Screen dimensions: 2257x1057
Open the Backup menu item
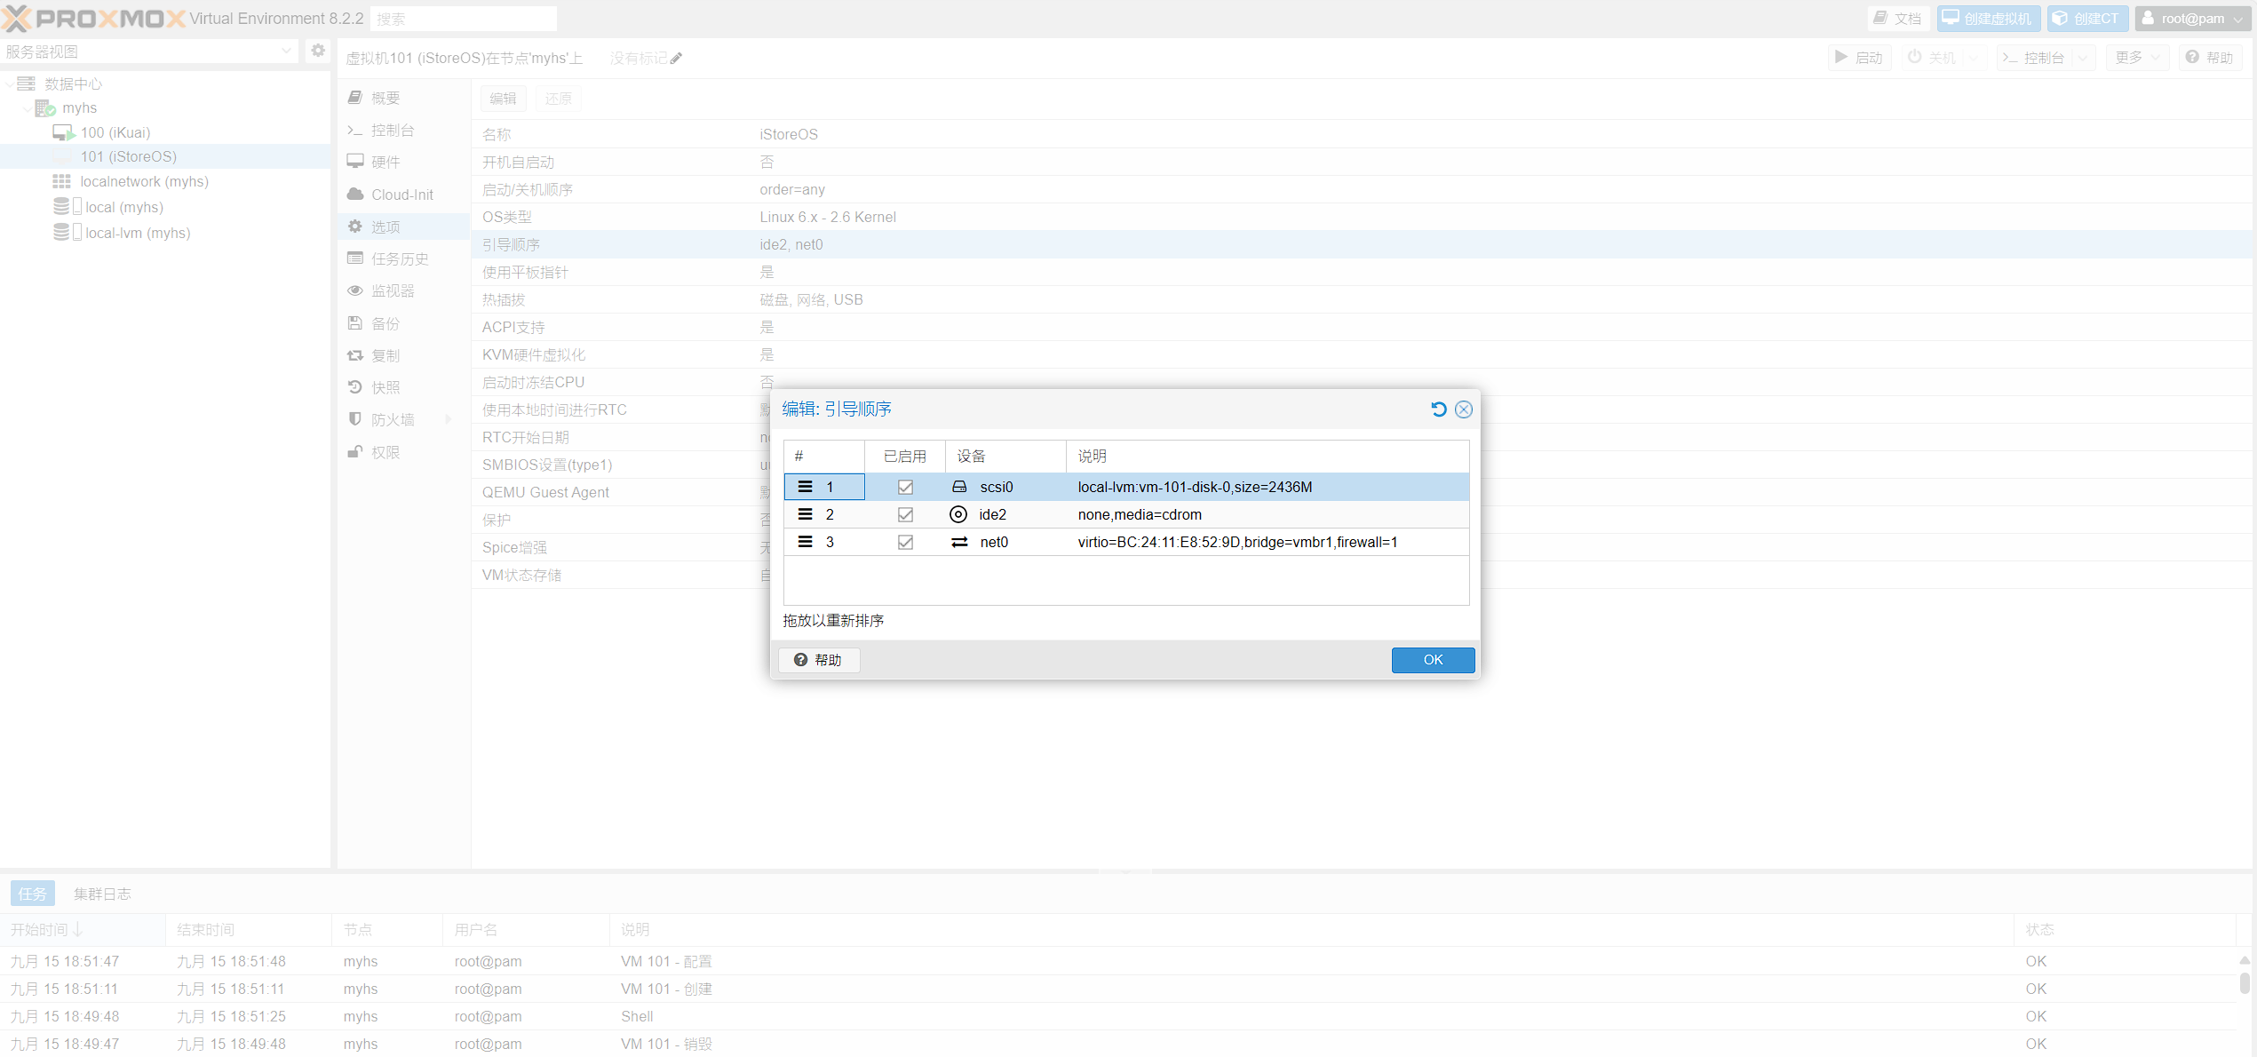pos(403,323)
